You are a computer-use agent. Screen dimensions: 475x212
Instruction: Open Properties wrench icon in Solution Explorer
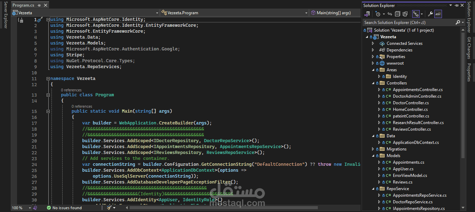430,14
